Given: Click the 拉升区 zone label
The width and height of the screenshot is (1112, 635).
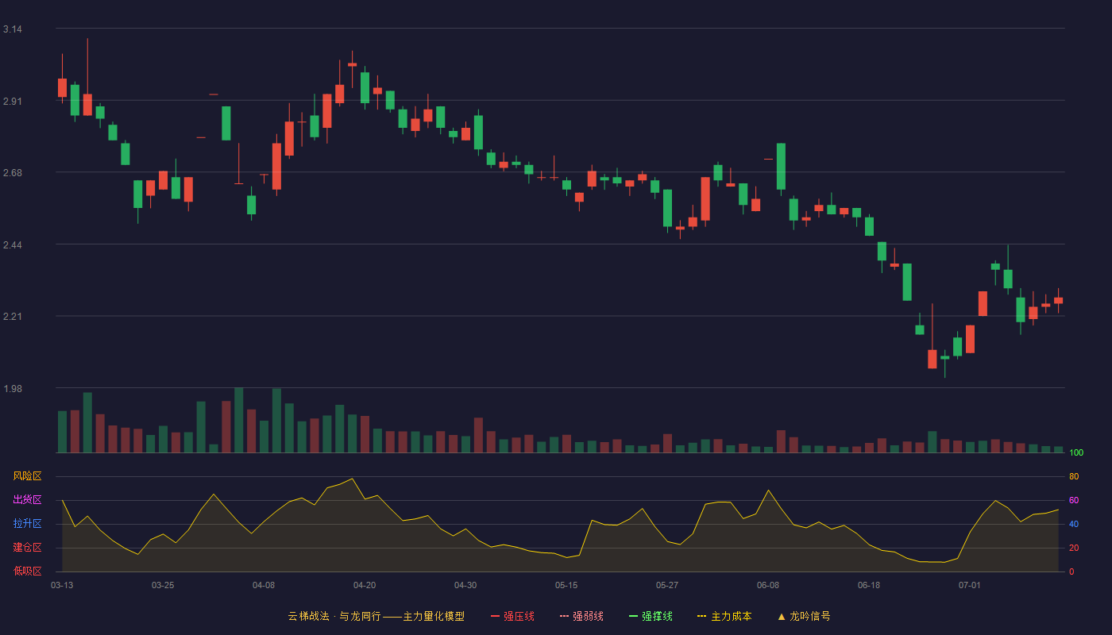Looking at the screenshot, I should click(27, 524).
